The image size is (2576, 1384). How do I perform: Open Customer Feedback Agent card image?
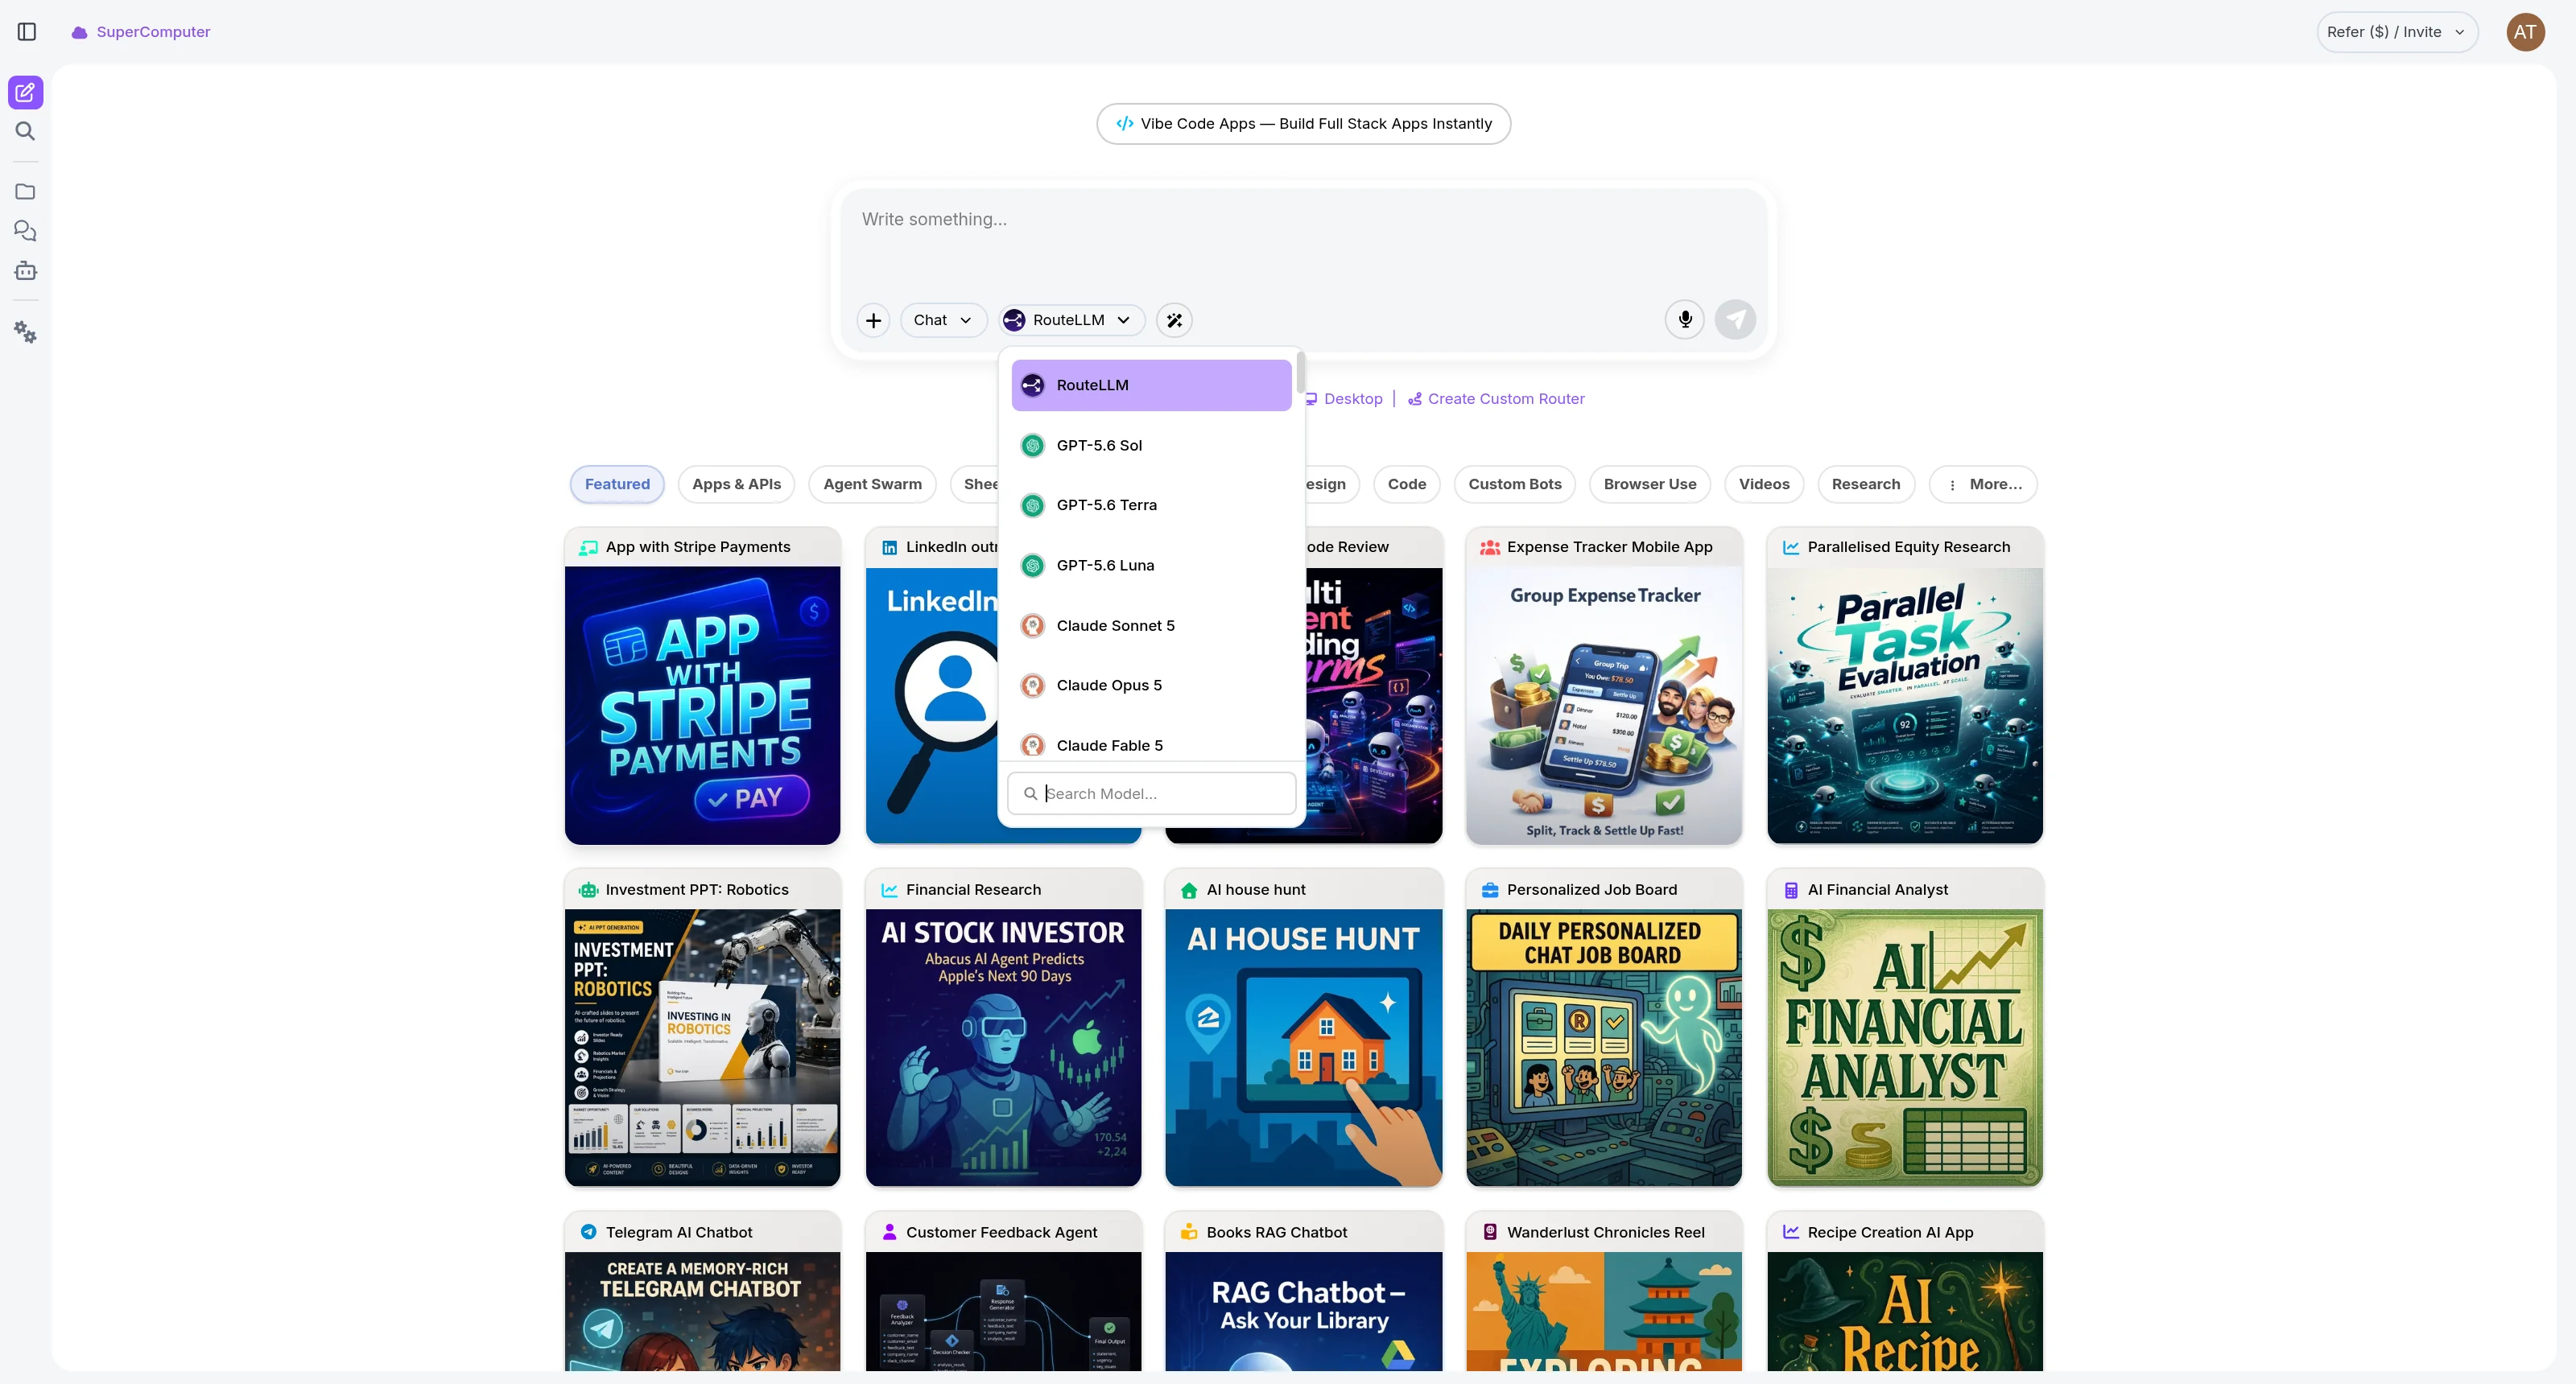tap(1003, 1312)
